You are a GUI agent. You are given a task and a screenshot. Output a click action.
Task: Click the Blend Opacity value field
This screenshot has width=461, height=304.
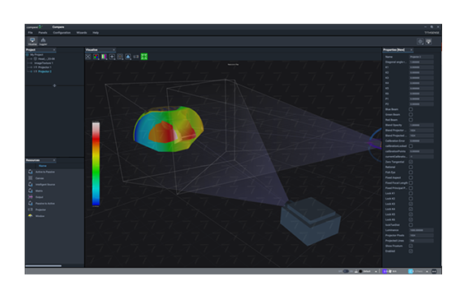point(421,125)
